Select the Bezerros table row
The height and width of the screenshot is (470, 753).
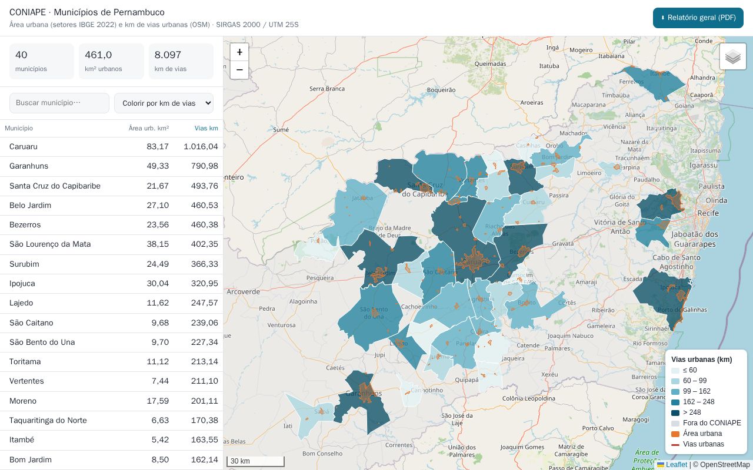[x=112, y=224]
